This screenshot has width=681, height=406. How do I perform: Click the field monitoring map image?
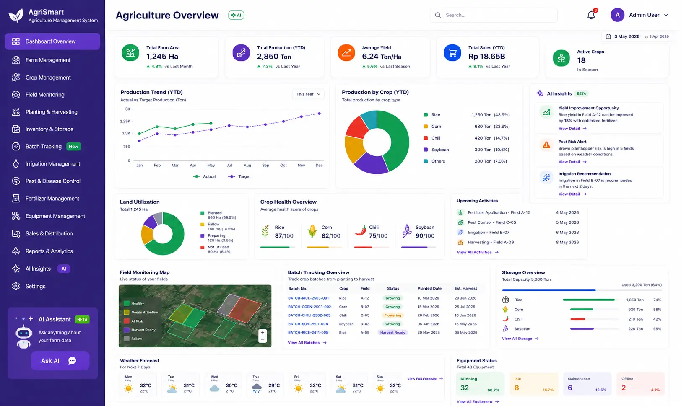(195, 316)
